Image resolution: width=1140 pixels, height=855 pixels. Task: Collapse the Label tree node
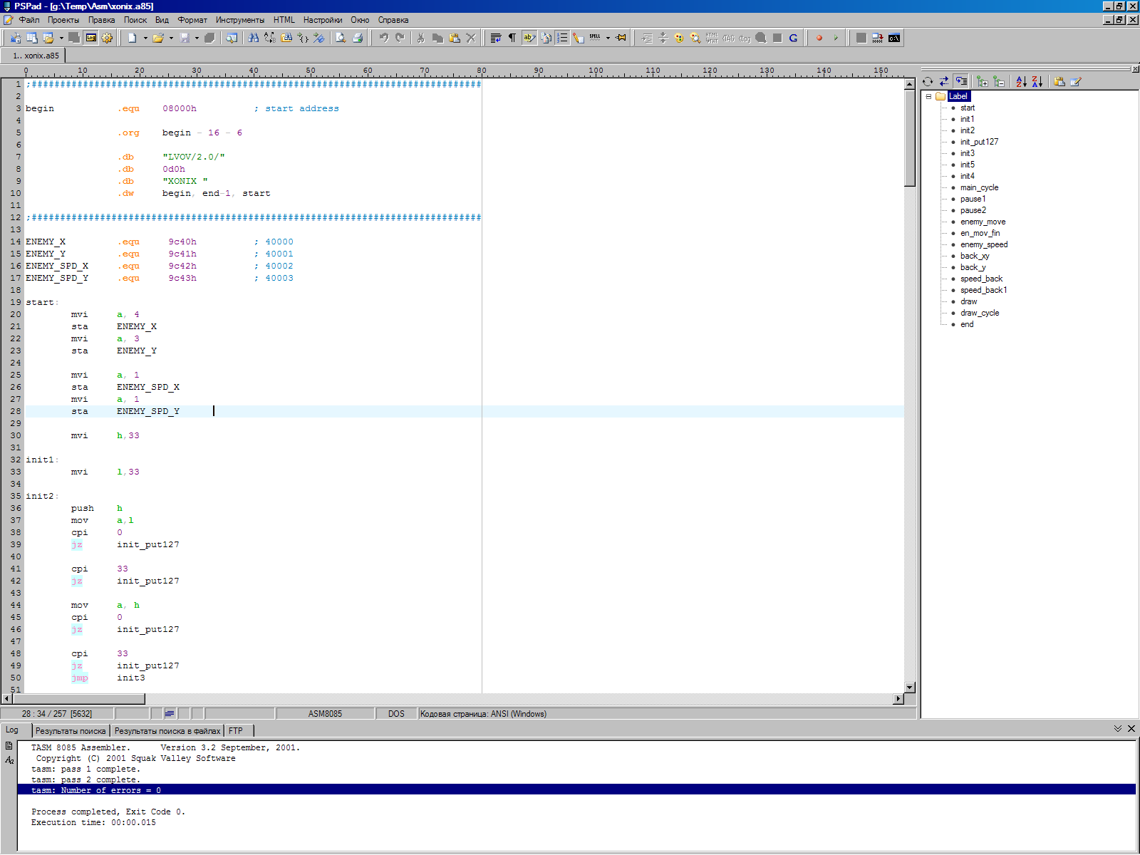pyautogui.click(x=928, y=96)
